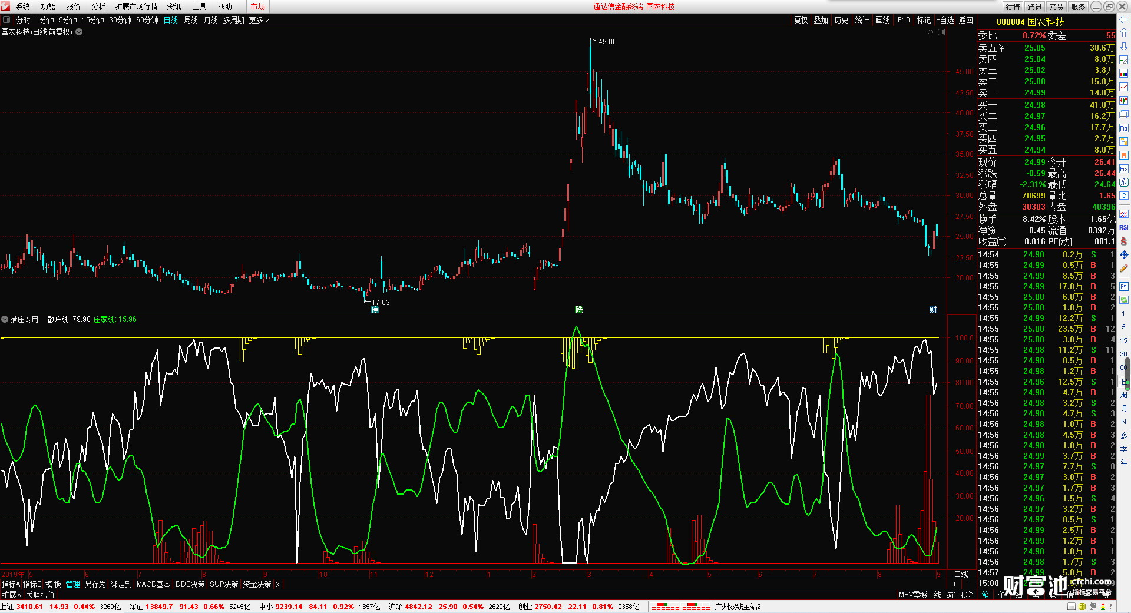Click the Fiz icon in right sidebar
This screenshot has width=1131, height=613.
coord(1124,169)
